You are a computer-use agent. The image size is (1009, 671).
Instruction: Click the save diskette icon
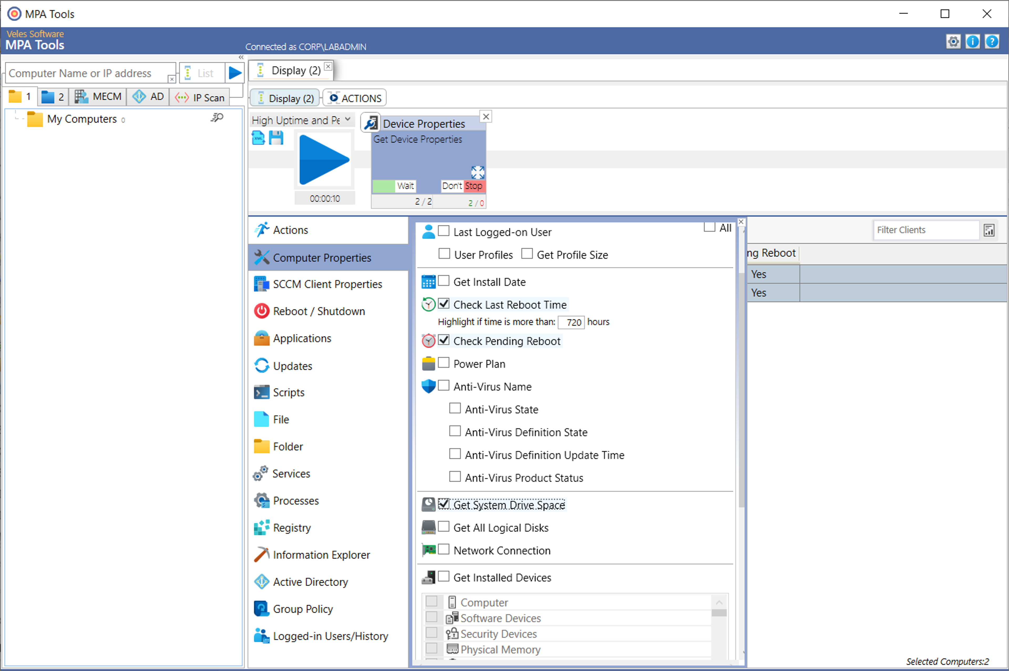276,138
